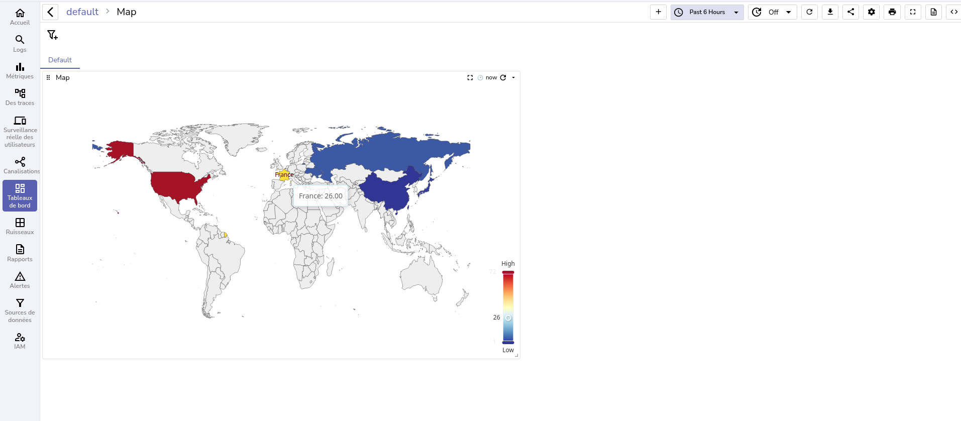Refresh the Map panel data
The image size is (961, 421).
(x=503, y=77)
